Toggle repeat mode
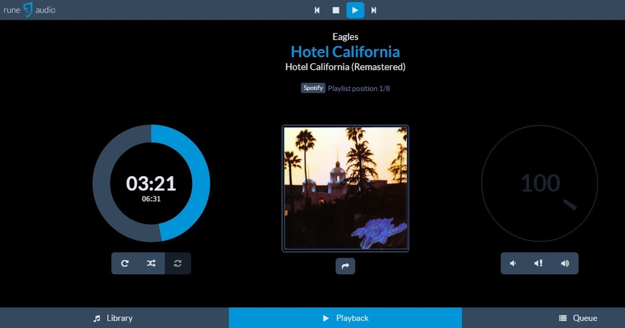 point(125,263)
